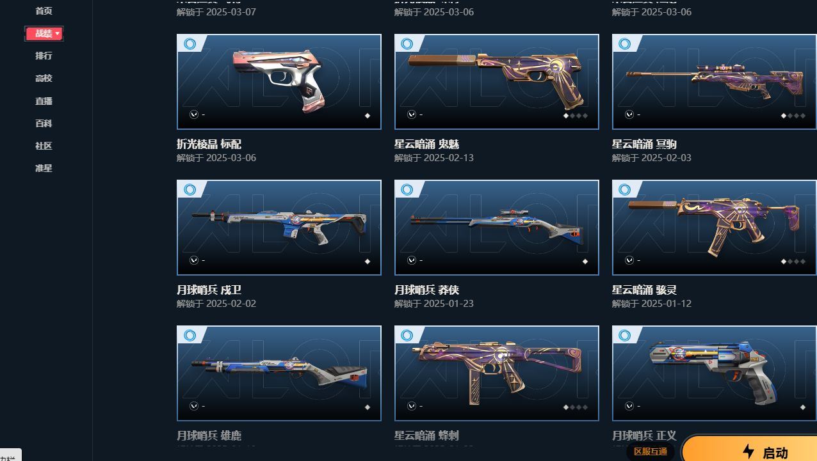
Task: Click the Valorant currency icon on 星云暗涌 鬼魅 card
Action: pyautogui.click(x=412, y=114)
